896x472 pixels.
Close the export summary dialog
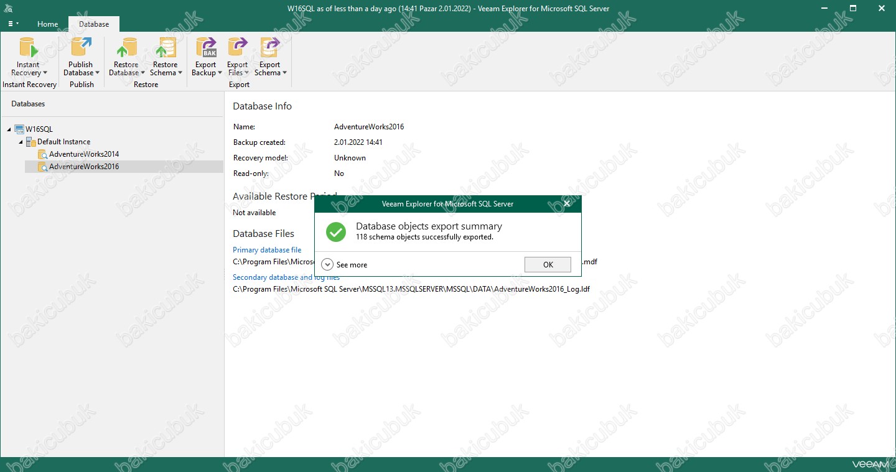pyautogui.click(x=567, y=203)
